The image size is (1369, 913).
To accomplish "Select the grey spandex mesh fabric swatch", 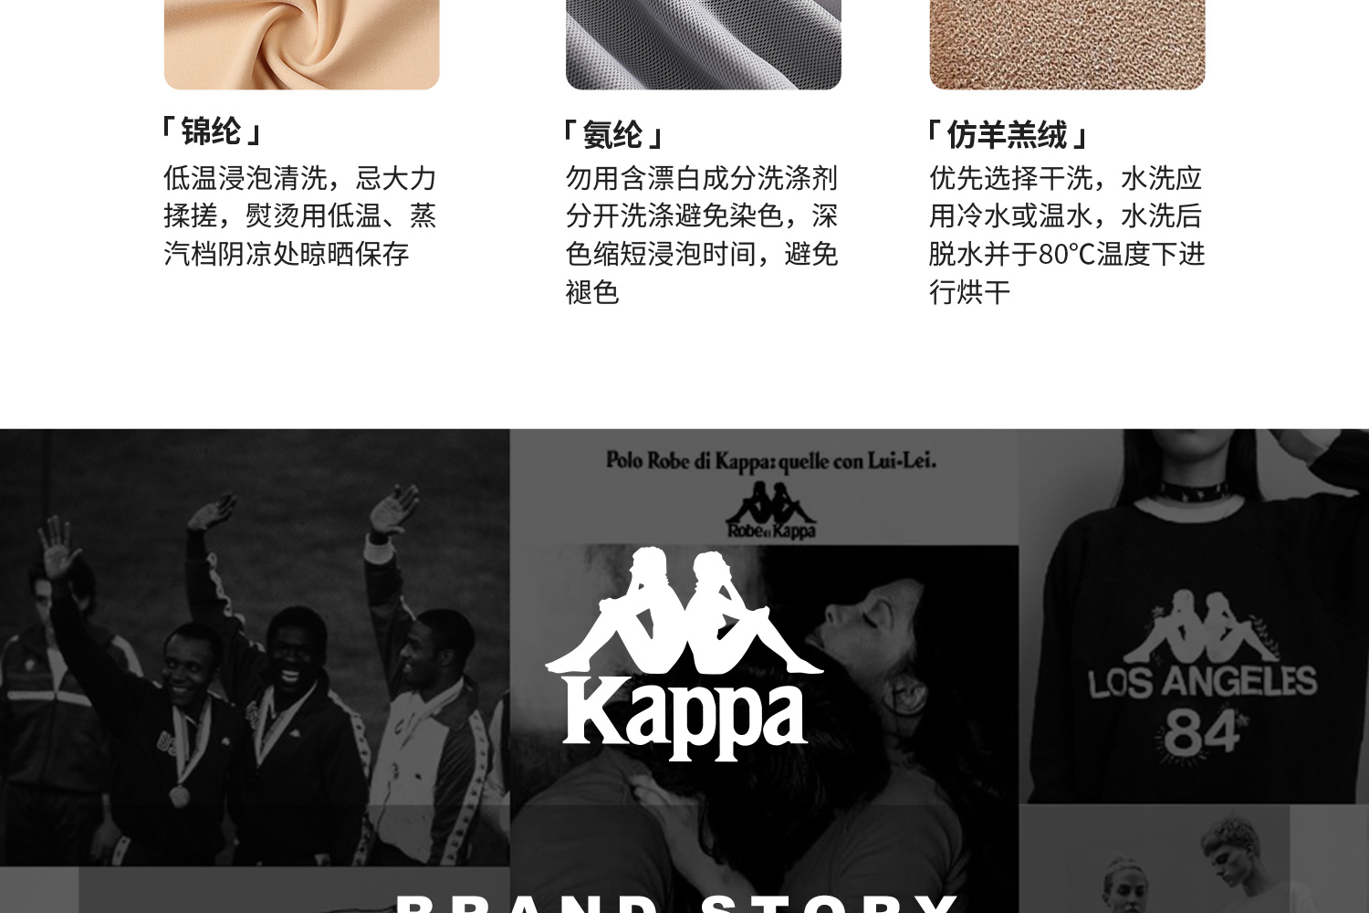I will (x=704, y=45).
